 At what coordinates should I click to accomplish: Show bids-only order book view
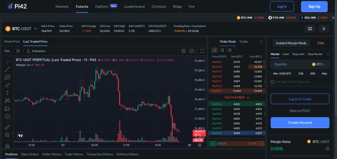222,50
